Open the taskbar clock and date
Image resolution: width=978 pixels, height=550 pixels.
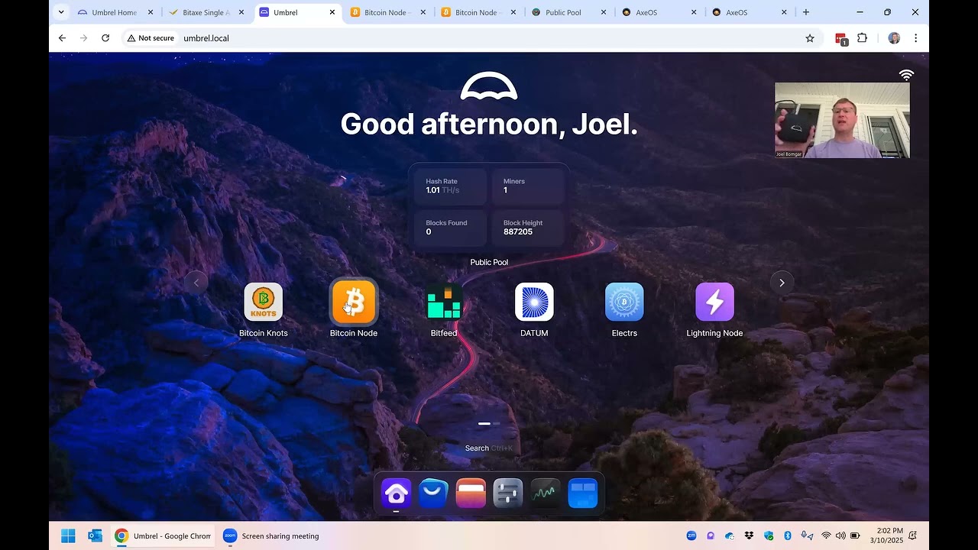pos(886,536)
